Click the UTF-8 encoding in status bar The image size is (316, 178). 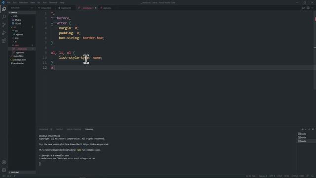tap(272, 176)
